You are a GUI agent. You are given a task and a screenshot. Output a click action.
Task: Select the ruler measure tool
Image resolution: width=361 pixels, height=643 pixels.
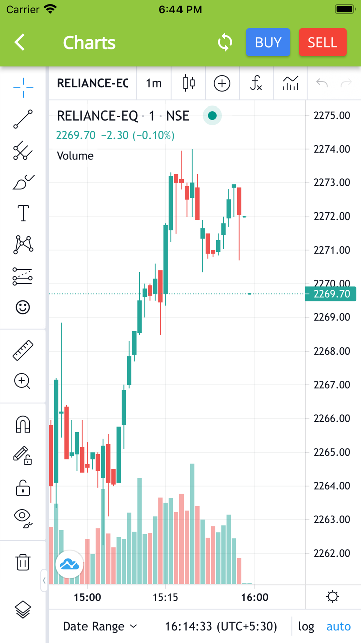pos(23,350)
